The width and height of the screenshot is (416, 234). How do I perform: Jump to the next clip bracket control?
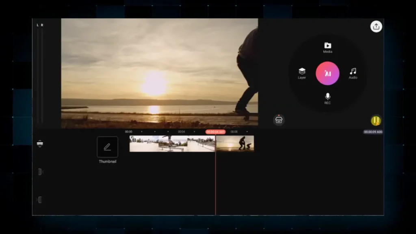pos(40,200)
